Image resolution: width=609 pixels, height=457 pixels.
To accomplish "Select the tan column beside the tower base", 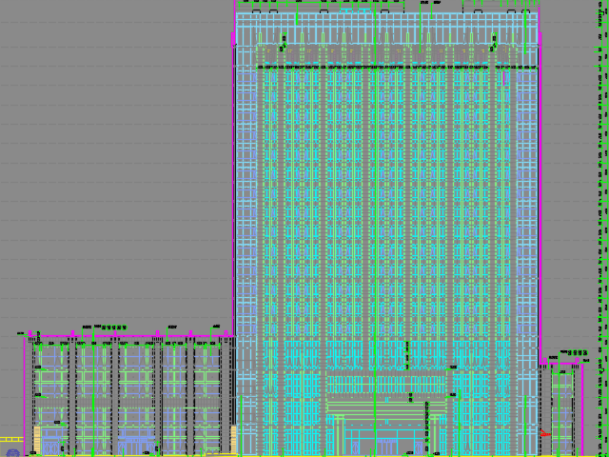I will (233, 439).
